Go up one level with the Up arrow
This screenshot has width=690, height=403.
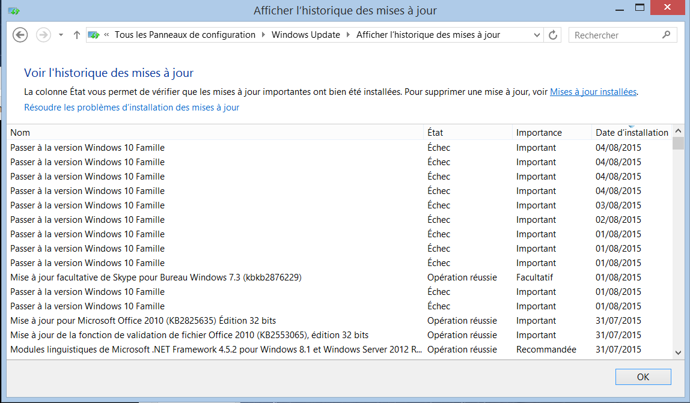pos(76,35)
